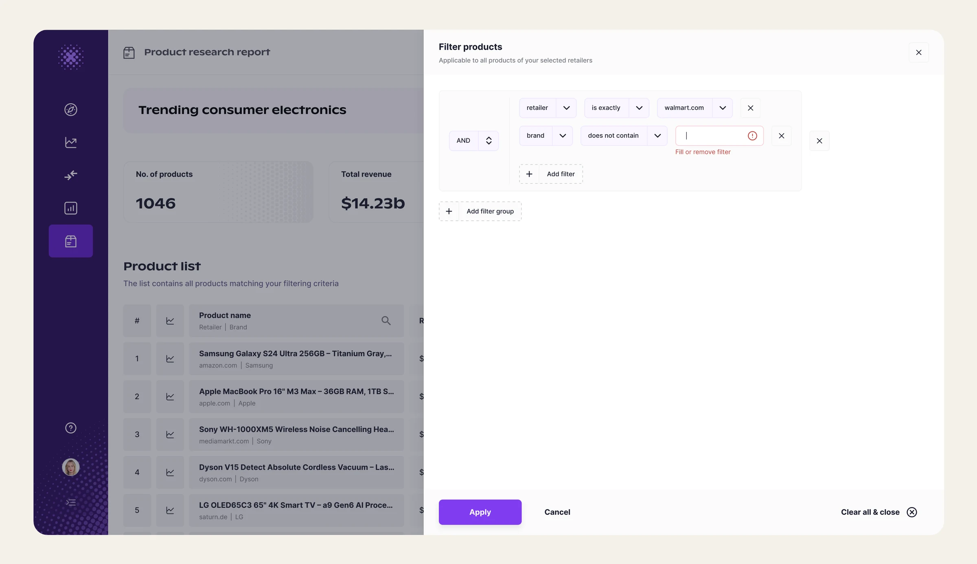Viewport: 977px width, 564px height.
Task: Expand sidebar with the menu lines icon
Action: (71, 503)
